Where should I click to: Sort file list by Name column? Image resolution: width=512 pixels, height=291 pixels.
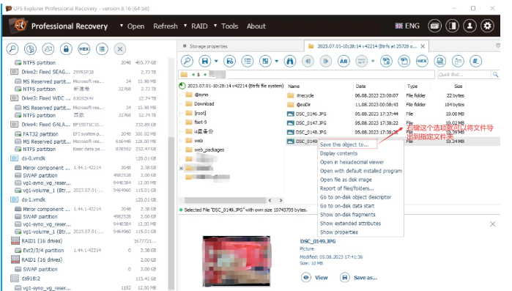tap(294, 86)
